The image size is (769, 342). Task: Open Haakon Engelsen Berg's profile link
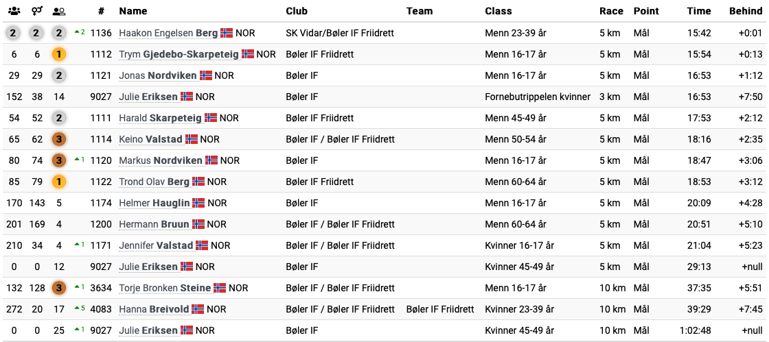pos(169,34)
